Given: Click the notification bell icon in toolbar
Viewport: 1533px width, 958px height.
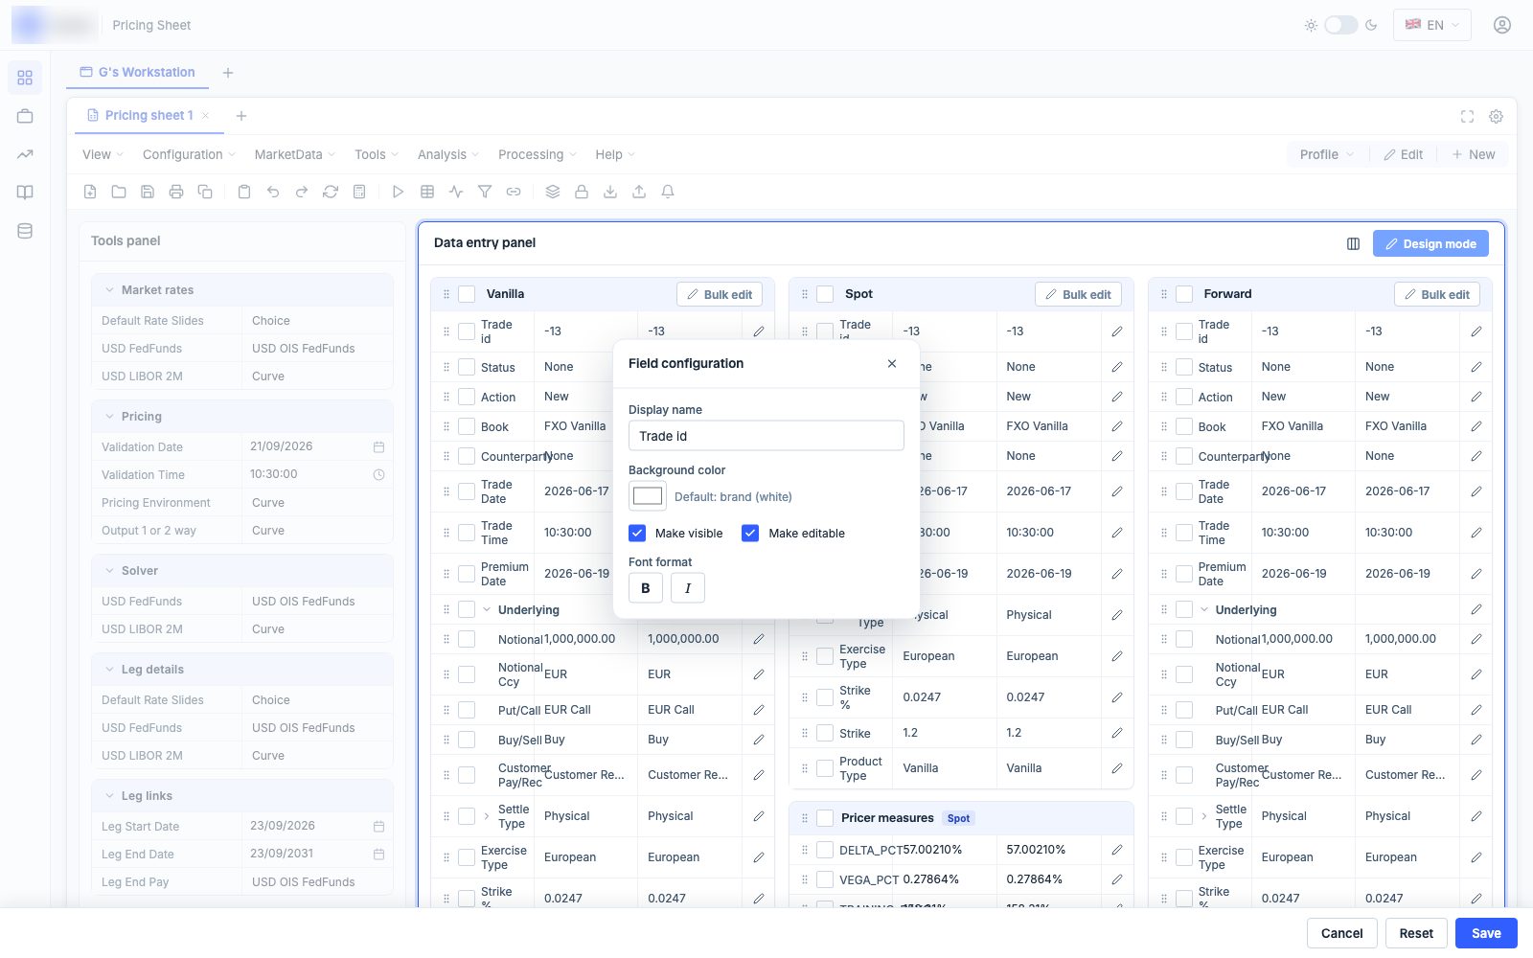Looking at the screenshot, I should click(x=668, y=192).
